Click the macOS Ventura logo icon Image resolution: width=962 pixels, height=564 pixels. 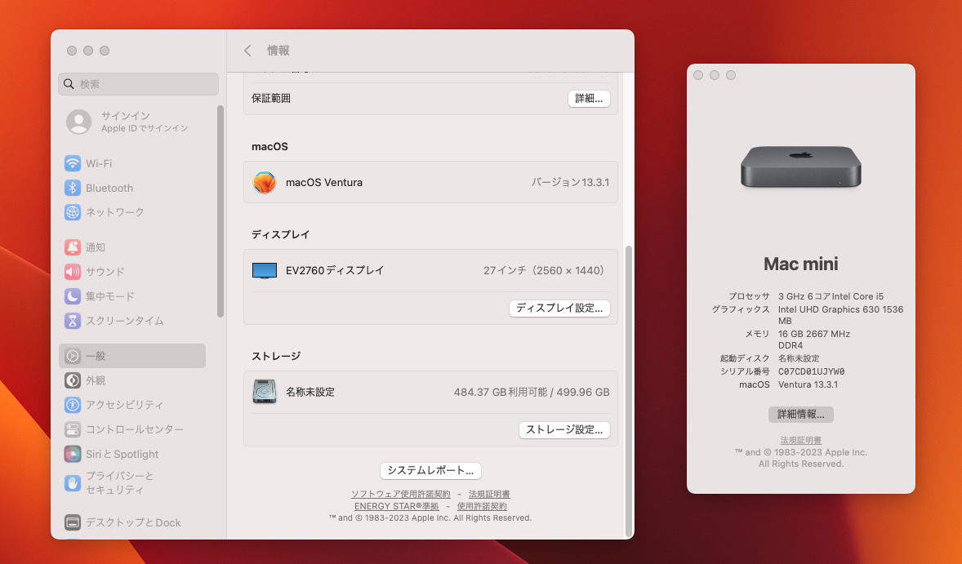(x=265, y=182)
